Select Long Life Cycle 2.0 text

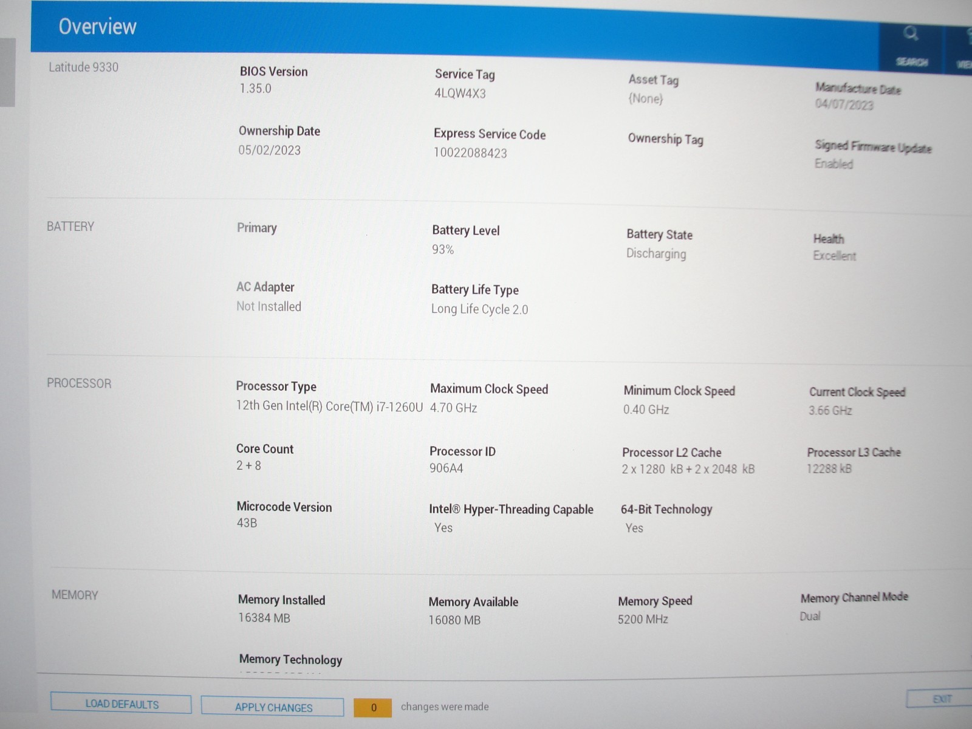pos(479,309)
